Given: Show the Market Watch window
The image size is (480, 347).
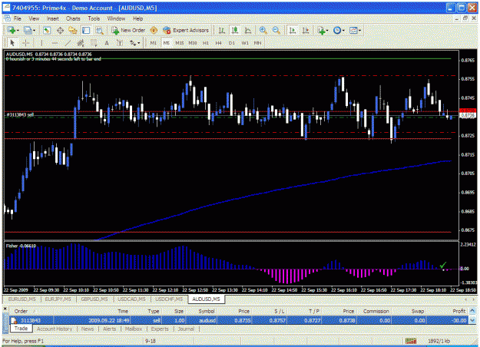Looking at the screenshot, I should coord(47,30).
